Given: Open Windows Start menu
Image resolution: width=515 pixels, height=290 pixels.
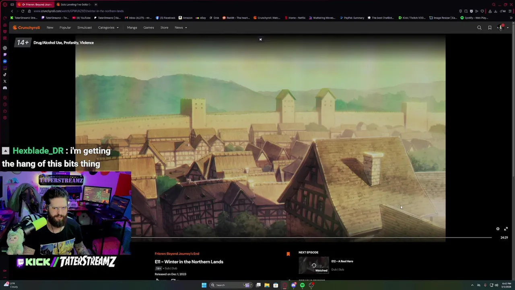Looking at the screenshot, I should [204, 285].
